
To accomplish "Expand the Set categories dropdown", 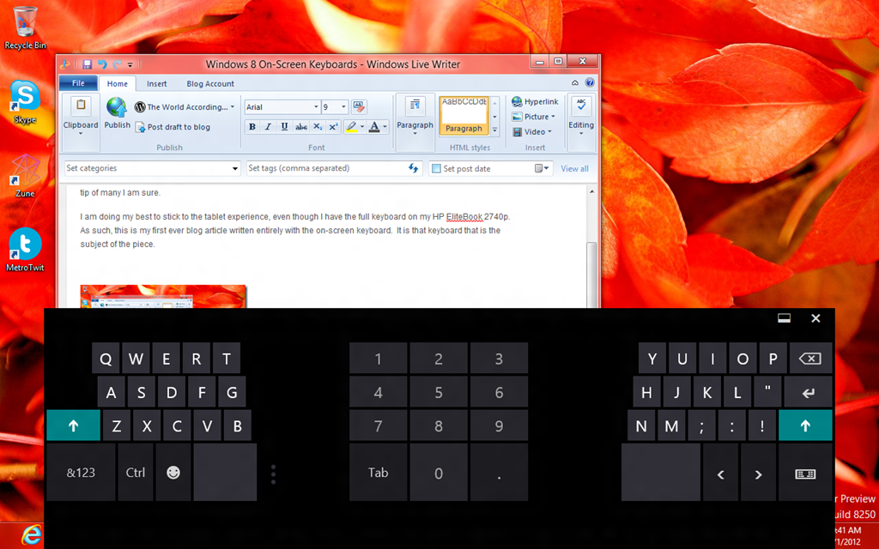I will [235, 169].
